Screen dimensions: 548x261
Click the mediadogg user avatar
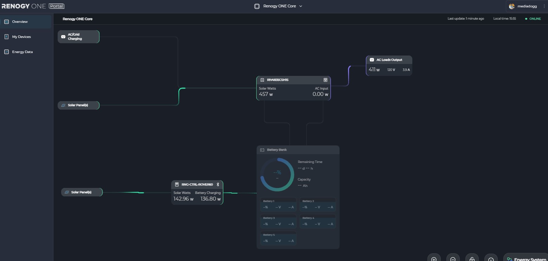click(512, 6)
